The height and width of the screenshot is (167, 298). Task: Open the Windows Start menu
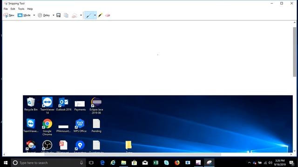(6, 163)
